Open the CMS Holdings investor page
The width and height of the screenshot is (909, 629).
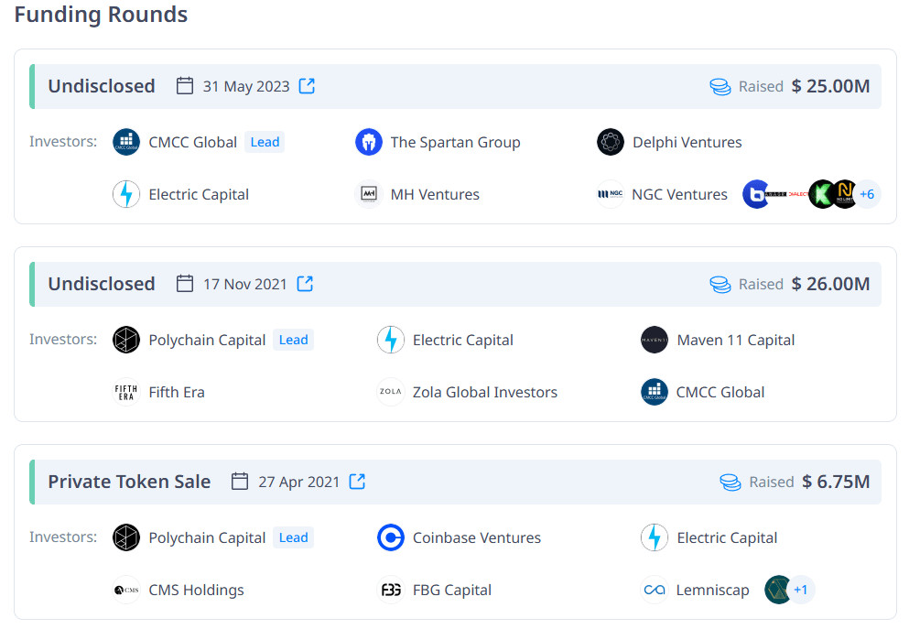tap(196, 590)
